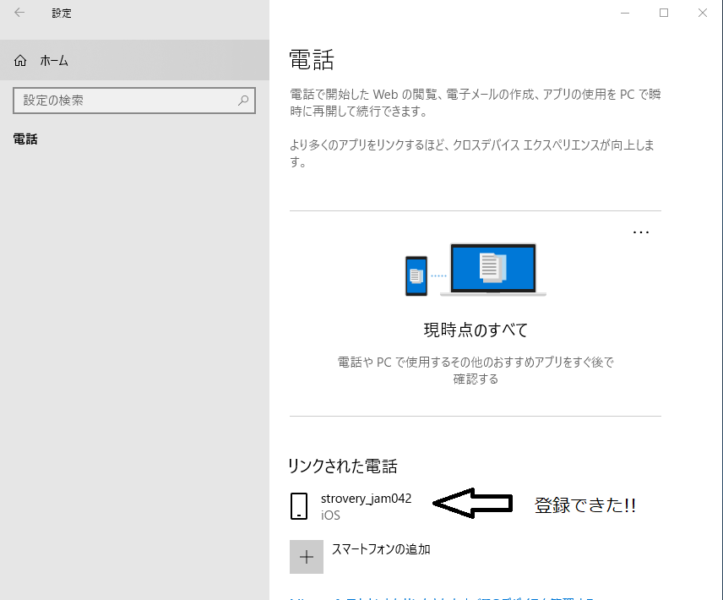Click the 現時点のすべて heading
The image size is (723, 600).
point(476,330)
